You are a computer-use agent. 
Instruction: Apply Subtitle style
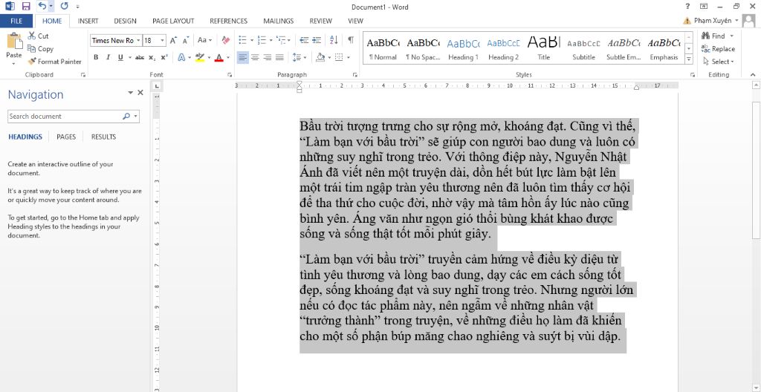tap(584, 48)
